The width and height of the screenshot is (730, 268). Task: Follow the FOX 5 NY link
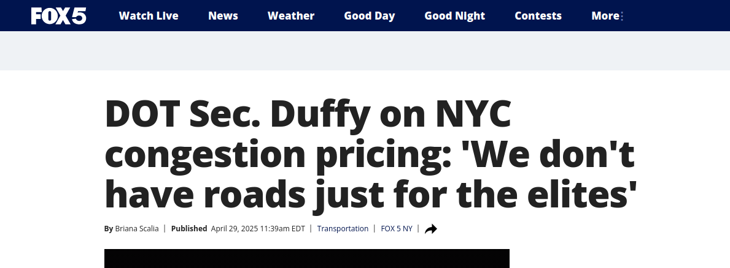pyautogui.click(x=397, y=229)
